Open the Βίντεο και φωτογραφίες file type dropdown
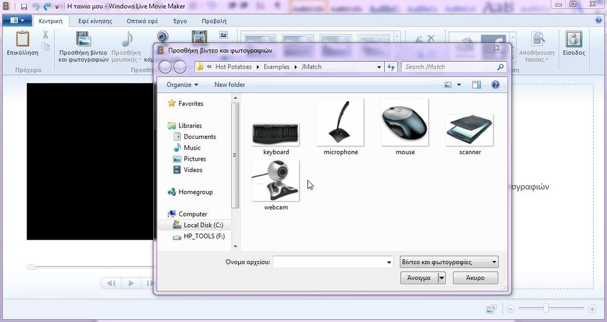The image size is (607, 322). pos(449,262)
